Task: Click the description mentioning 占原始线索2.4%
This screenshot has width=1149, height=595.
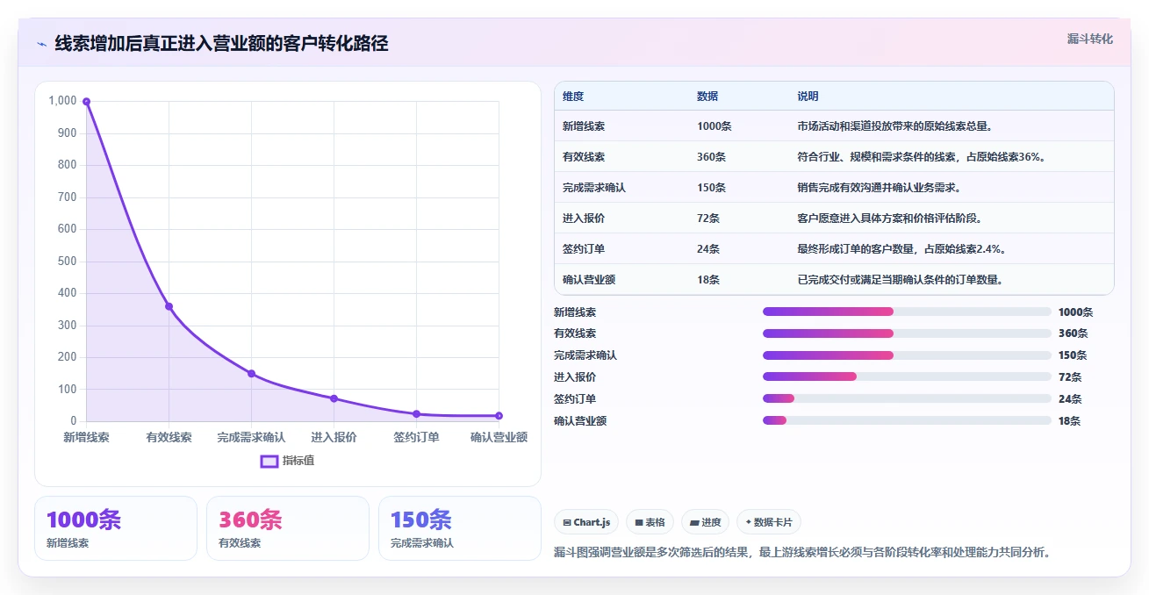Action: pyautogui.click(x=901, y=249)
